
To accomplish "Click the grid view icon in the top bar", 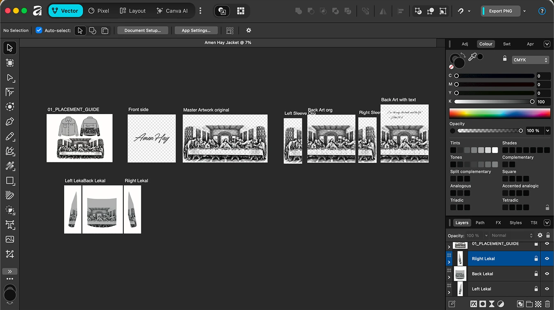I will tap(241, 11).
